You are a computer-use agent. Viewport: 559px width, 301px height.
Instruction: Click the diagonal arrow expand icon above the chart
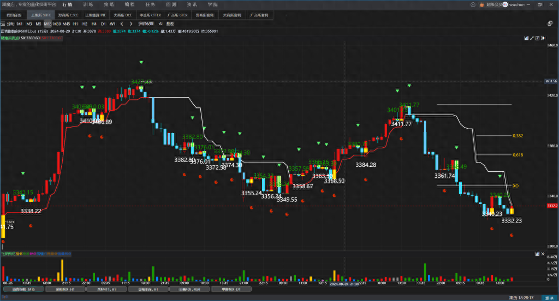[532, 38]
